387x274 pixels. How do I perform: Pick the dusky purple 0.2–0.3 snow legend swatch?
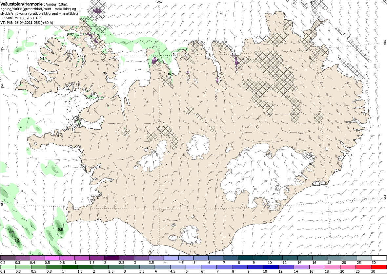tap(8, 258)
